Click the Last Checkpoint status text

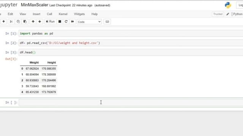click(71, 5)
